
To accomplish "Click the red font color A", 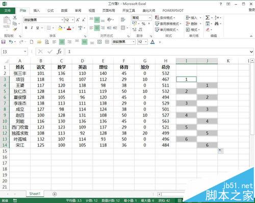I will click(69, 28).
